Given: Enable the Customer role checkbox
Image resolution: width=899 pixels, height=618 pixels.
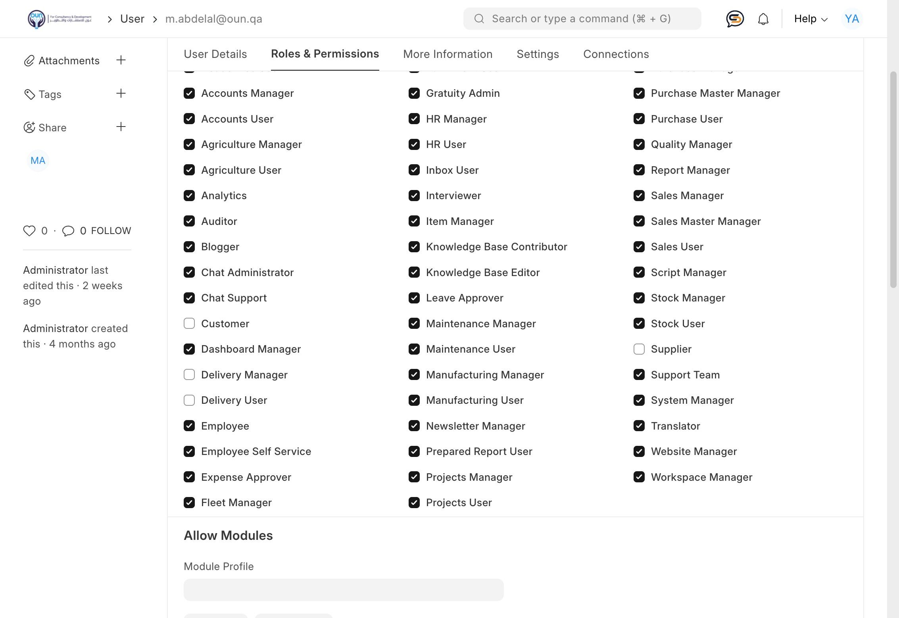Looking at the screenshot, I should click(189, 323).
